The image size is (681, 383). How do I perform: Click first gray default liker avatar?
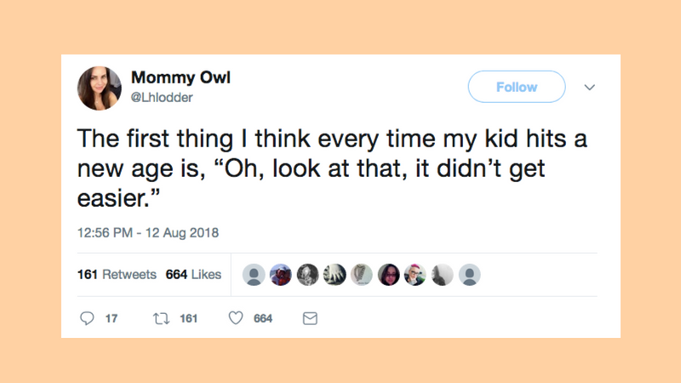(x=254, y=274)
